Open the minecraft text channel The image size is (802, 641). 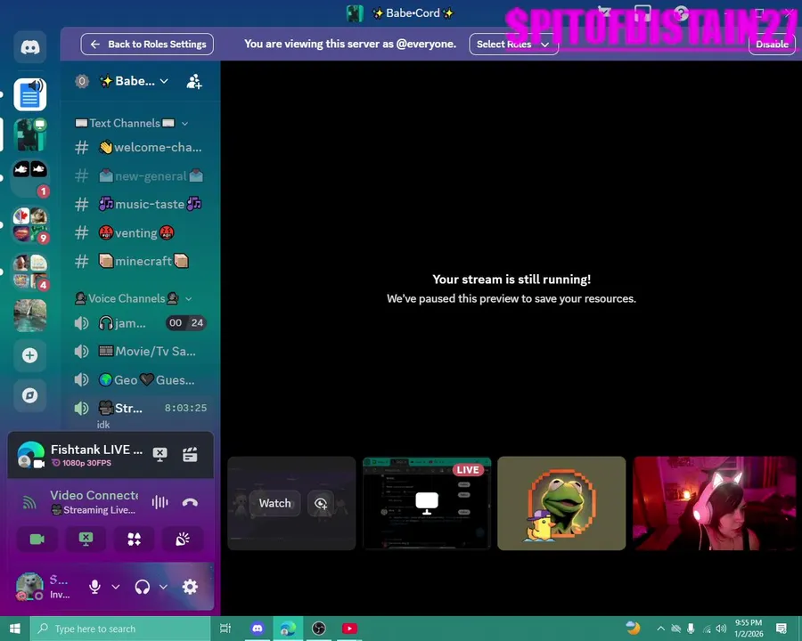pyautogui.click(x=139, y=261)
